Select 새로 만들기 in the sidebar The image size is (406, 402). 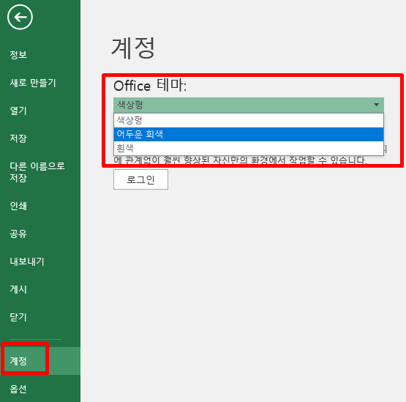pos(33,83)
